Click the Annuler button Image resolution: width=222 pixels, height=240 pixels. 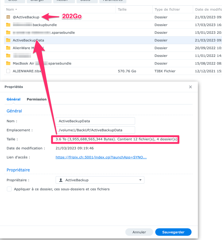[139, 232]
